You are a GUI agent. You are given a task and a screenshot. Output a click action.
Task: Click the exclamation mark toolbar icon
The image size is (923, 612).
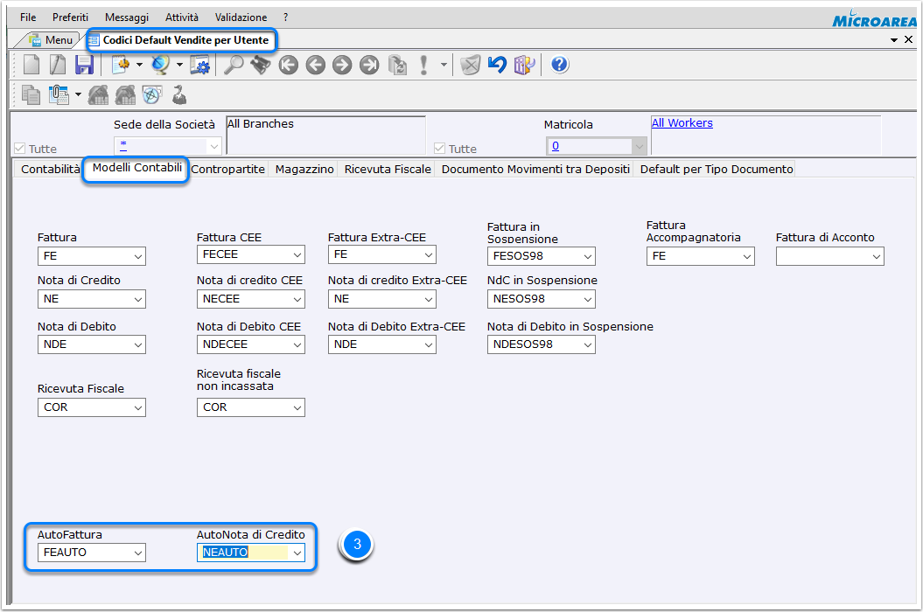[x=423, y=65]
